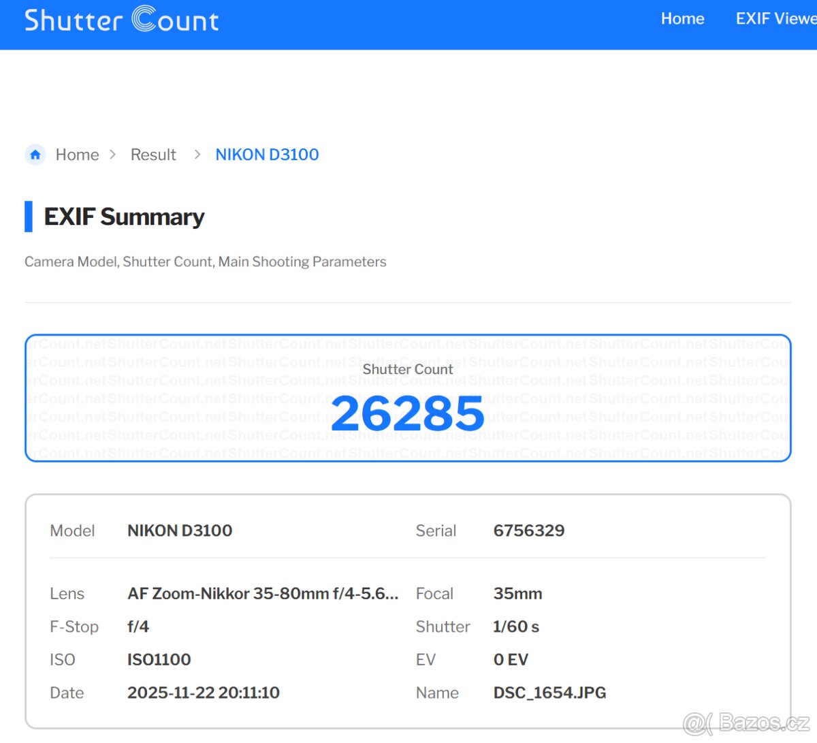The image size is (817, 743).
Task: Click the truncated AF Zoom-Nikkor lens value
Action: pyautogui.click(x=263, y=594)
